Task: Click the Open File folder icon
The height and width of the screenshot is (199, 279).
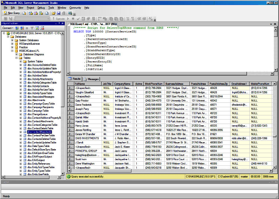Action: coord(54,13)
